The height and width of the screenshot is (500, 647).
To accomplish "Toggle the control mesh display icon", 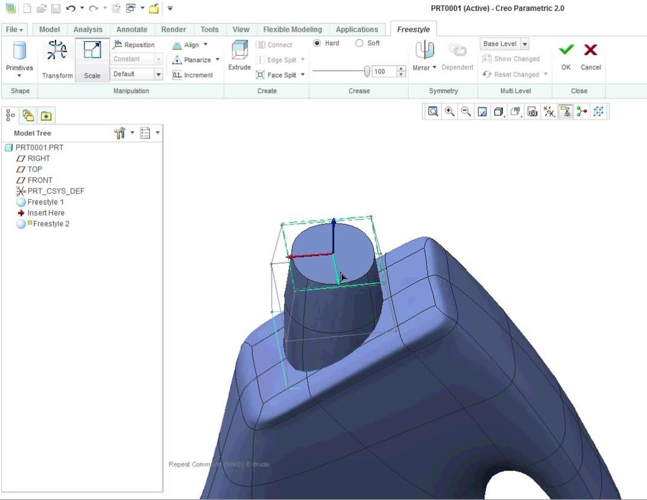I will coord(599,111).
